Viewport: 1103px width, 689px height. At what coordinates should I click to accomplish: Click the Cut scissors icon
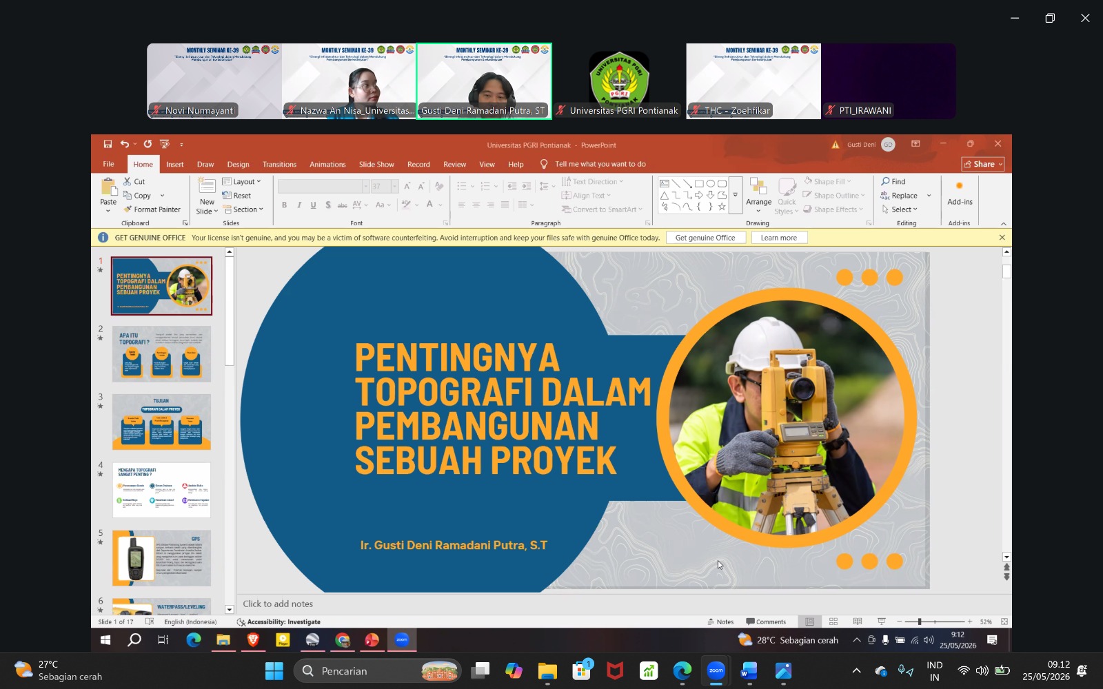point(128,181)
